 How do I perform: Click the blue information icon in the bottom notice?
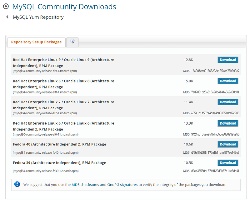pos(16,185)
